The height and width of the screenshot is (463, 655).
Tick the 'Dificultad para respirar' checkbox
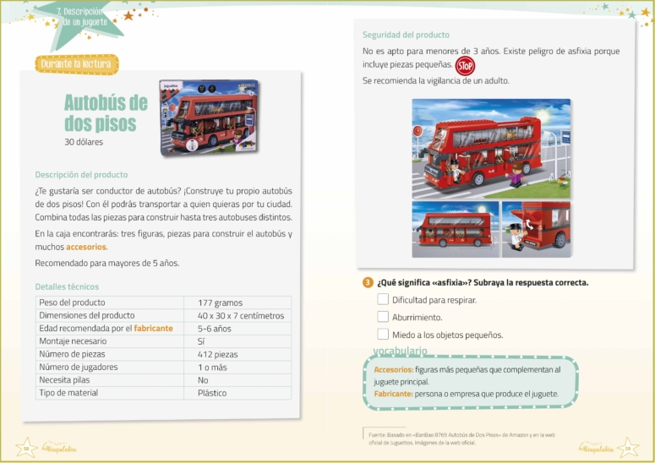383,299
